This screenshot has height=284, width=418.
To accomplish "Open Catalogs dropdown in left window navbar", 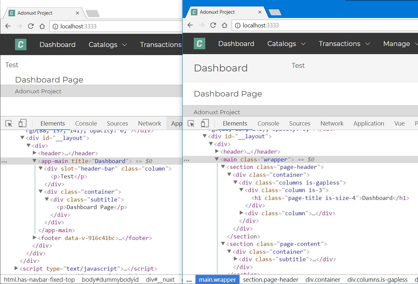I will point(108,45).
